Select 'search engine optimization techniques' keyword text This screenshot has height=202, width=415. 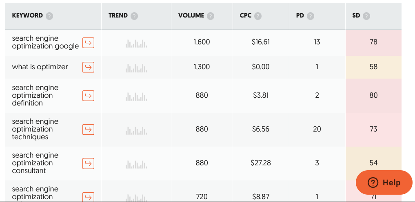pos(35,129)
